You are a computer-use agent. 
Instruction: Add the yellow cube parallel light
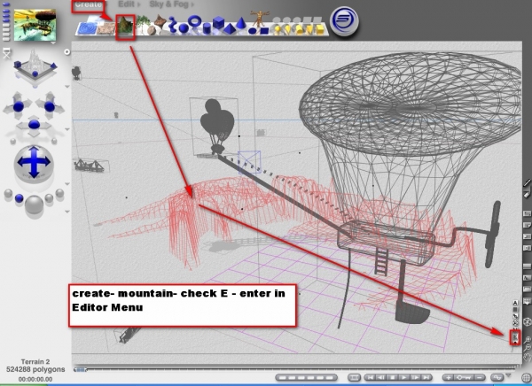pos(319,29)
